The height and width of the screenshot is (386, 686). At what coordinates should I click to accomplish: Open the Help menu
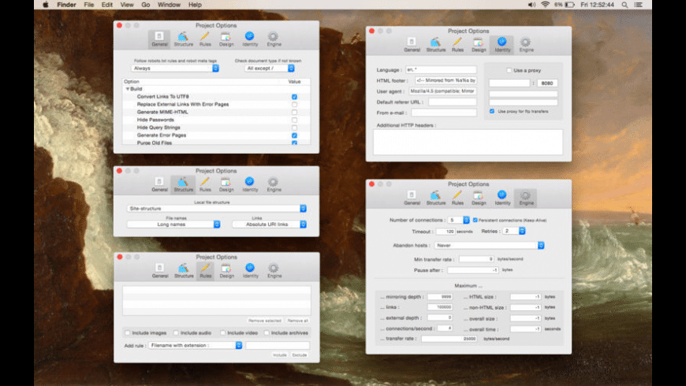(195, 5)
